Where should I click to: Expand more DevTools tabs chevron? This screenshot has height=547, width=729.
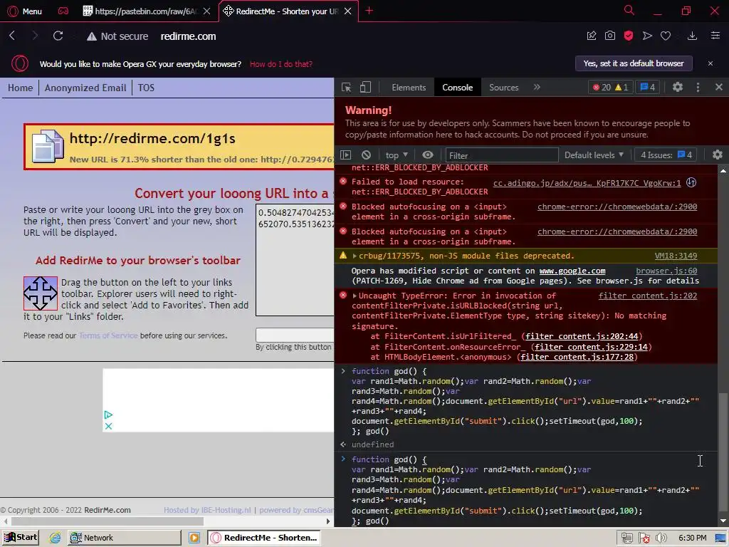pos(537,87)
